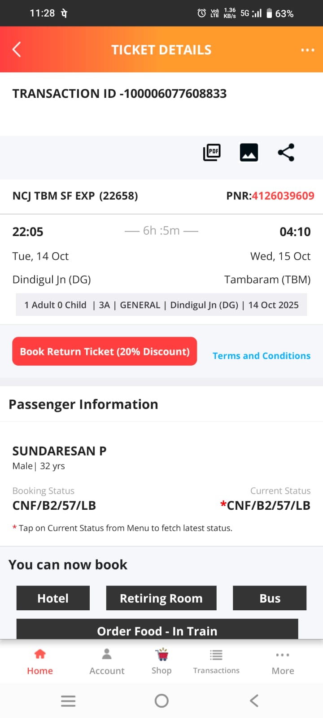Open Terms and Conditions link
Viewport: 323px width, 718px height.
point(262,356)
